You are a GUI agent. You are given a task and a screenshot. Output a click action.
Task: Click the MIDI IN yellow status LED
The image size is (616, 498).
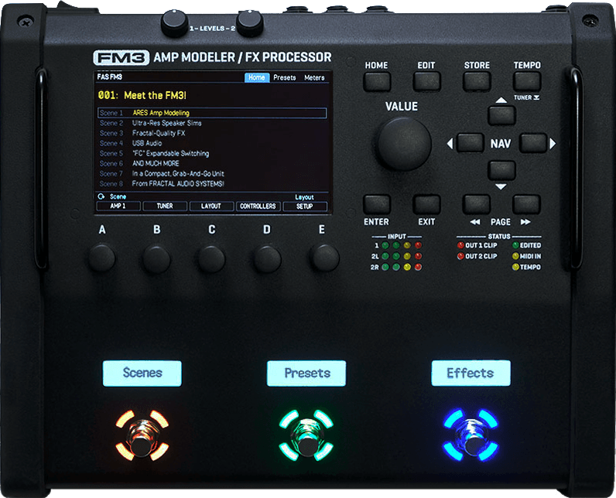coord(516,256)
